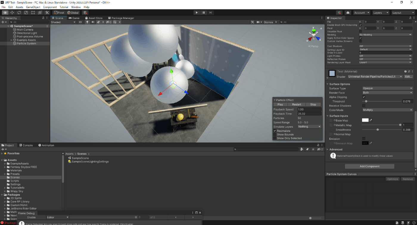417x225 pixels.
Task: Select the Scale tool in toolbar
Action: (26, 13)
